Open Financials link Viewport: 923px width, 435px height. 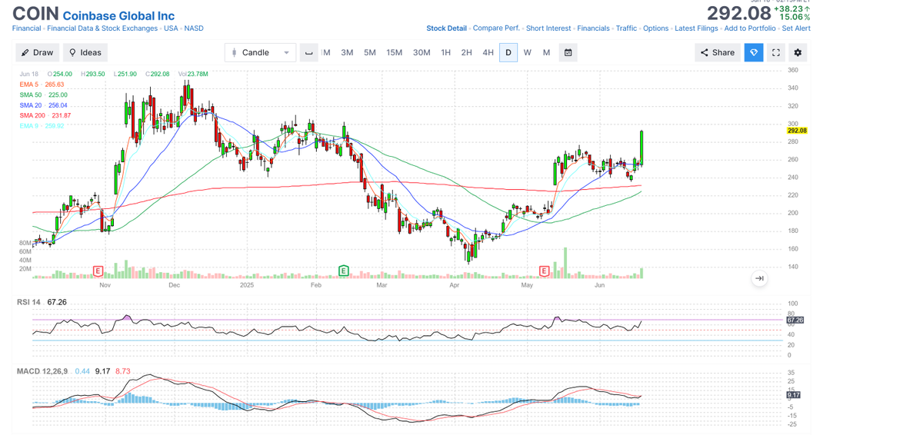click(x=594, y=28)
